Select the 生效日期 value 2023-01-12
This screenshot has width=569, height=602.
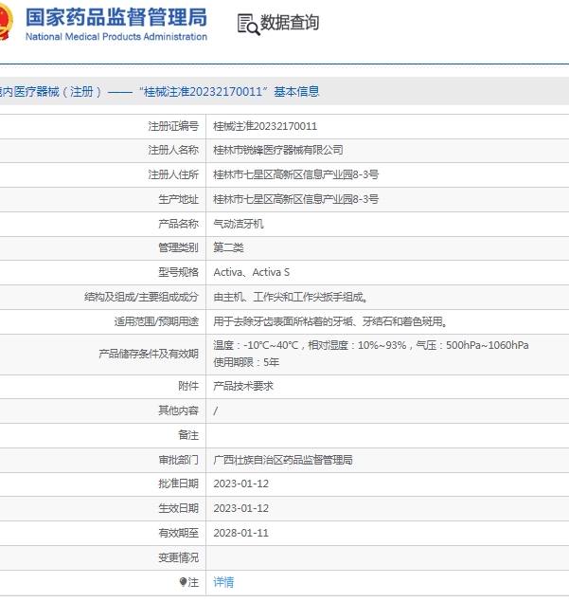(240, 508)
